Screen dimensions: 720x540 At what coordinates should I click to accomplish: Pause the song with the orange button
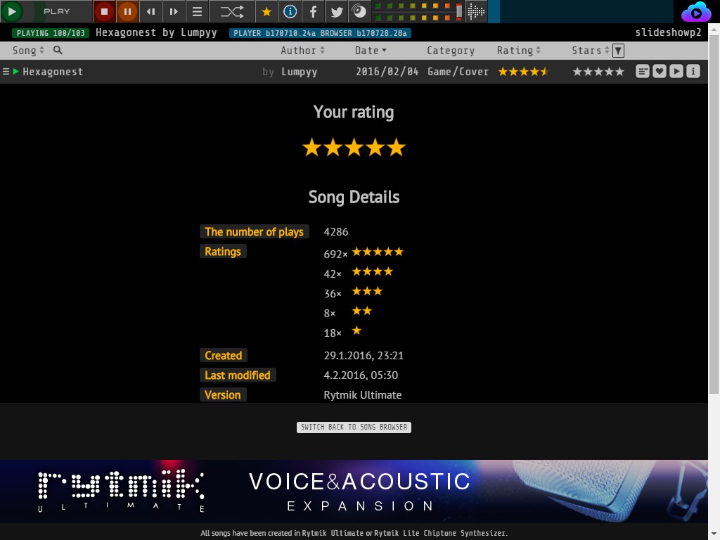127,11
